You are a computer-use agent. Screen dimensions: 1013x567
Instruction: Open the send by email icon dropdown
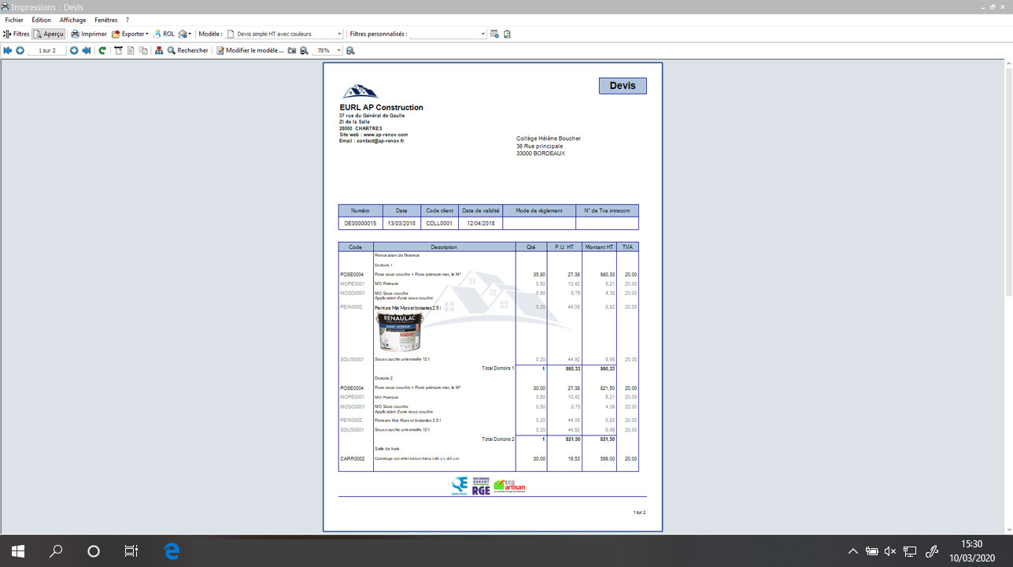click(x=185, y=34)
